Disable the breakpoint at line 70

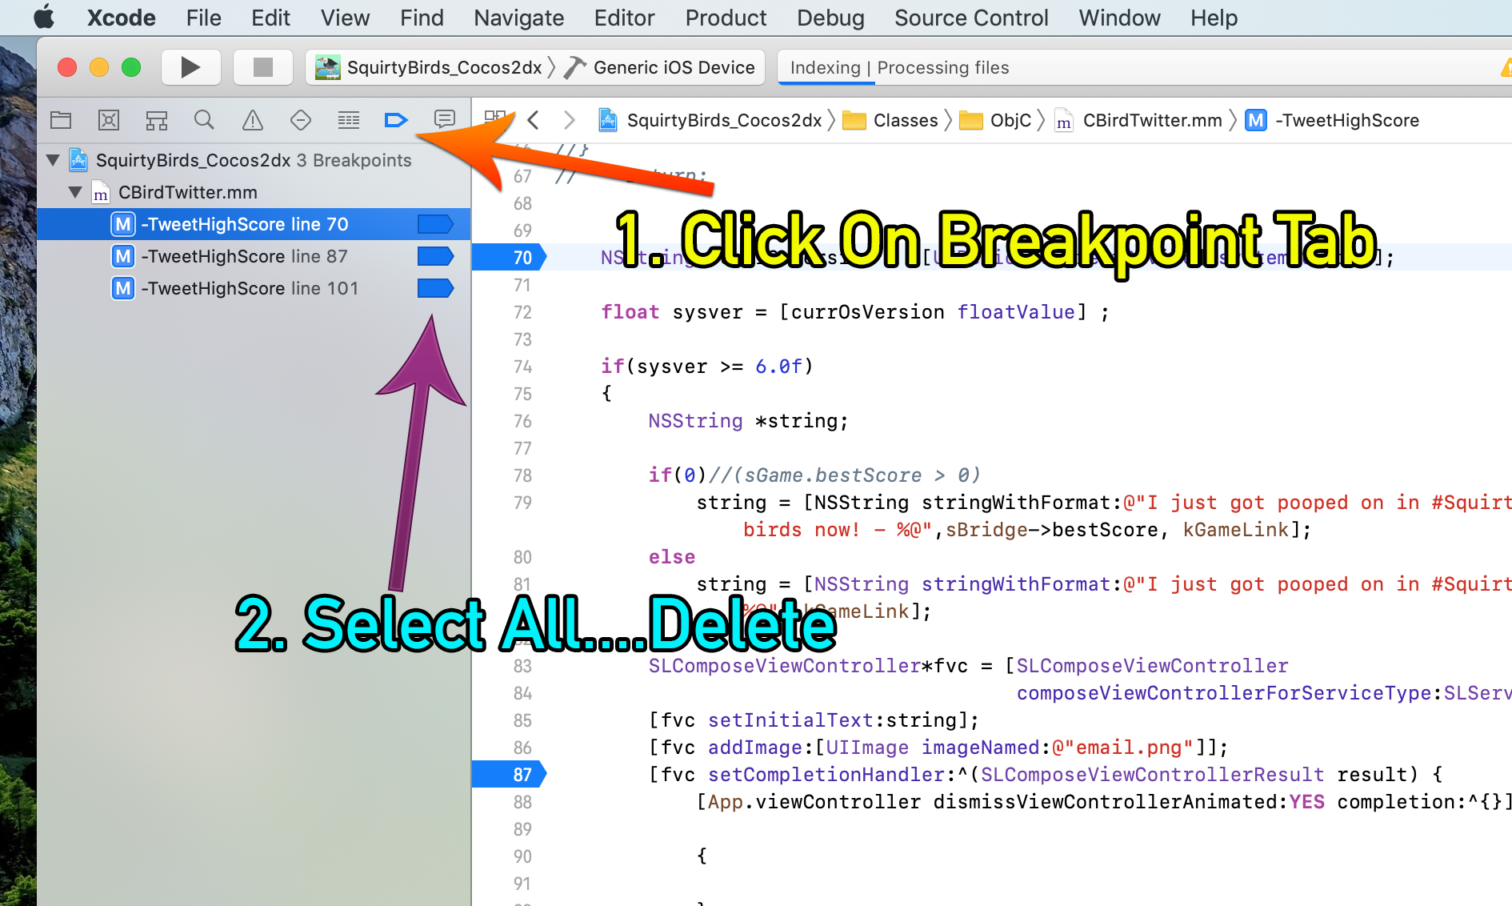434,224
